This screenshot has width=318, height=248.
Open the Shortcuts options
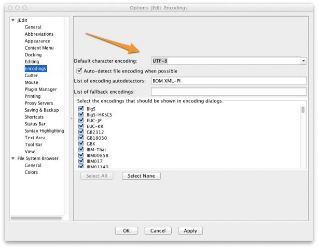click(34, 117)
